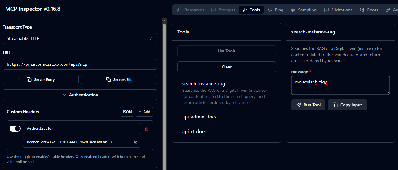This screenshot has height=170, width=398.
Task: Open the Tools tab
Action: pos(251,10)
